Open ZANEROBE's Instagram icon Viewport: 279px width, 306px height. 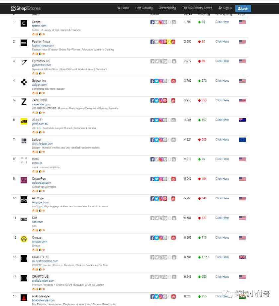tap(161, 100)
